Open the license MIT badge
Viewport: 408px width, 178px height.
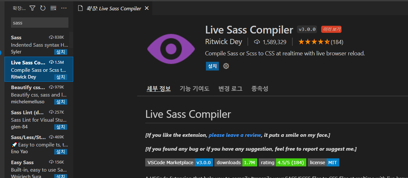coord(323,163)
